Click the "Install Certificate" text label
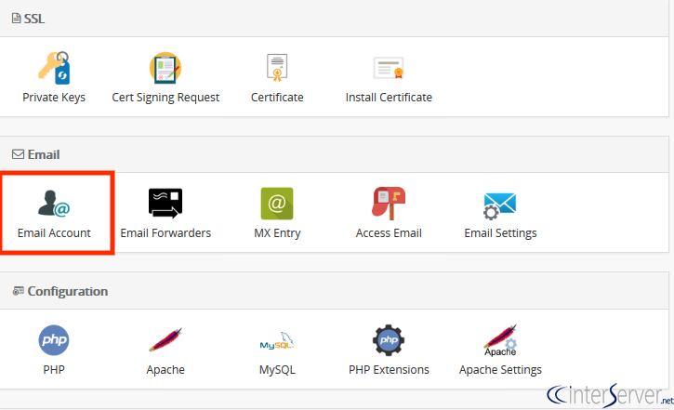 coord(389,98)
